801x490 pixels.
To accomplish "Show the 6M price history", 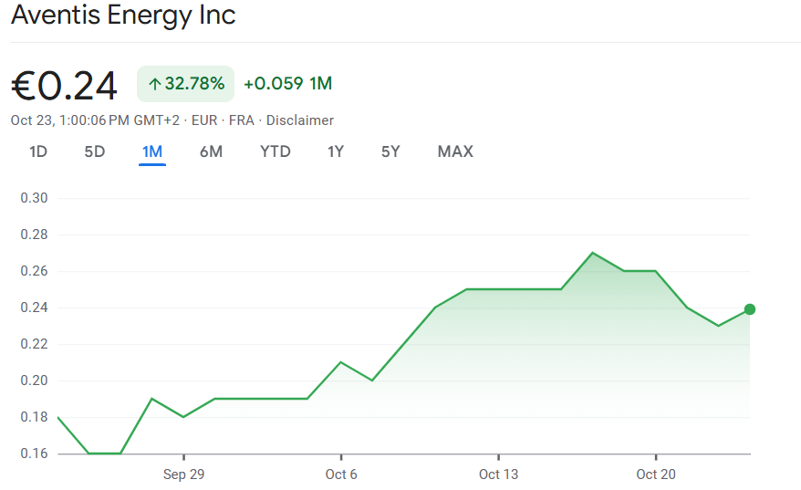I will coord(211,151).
